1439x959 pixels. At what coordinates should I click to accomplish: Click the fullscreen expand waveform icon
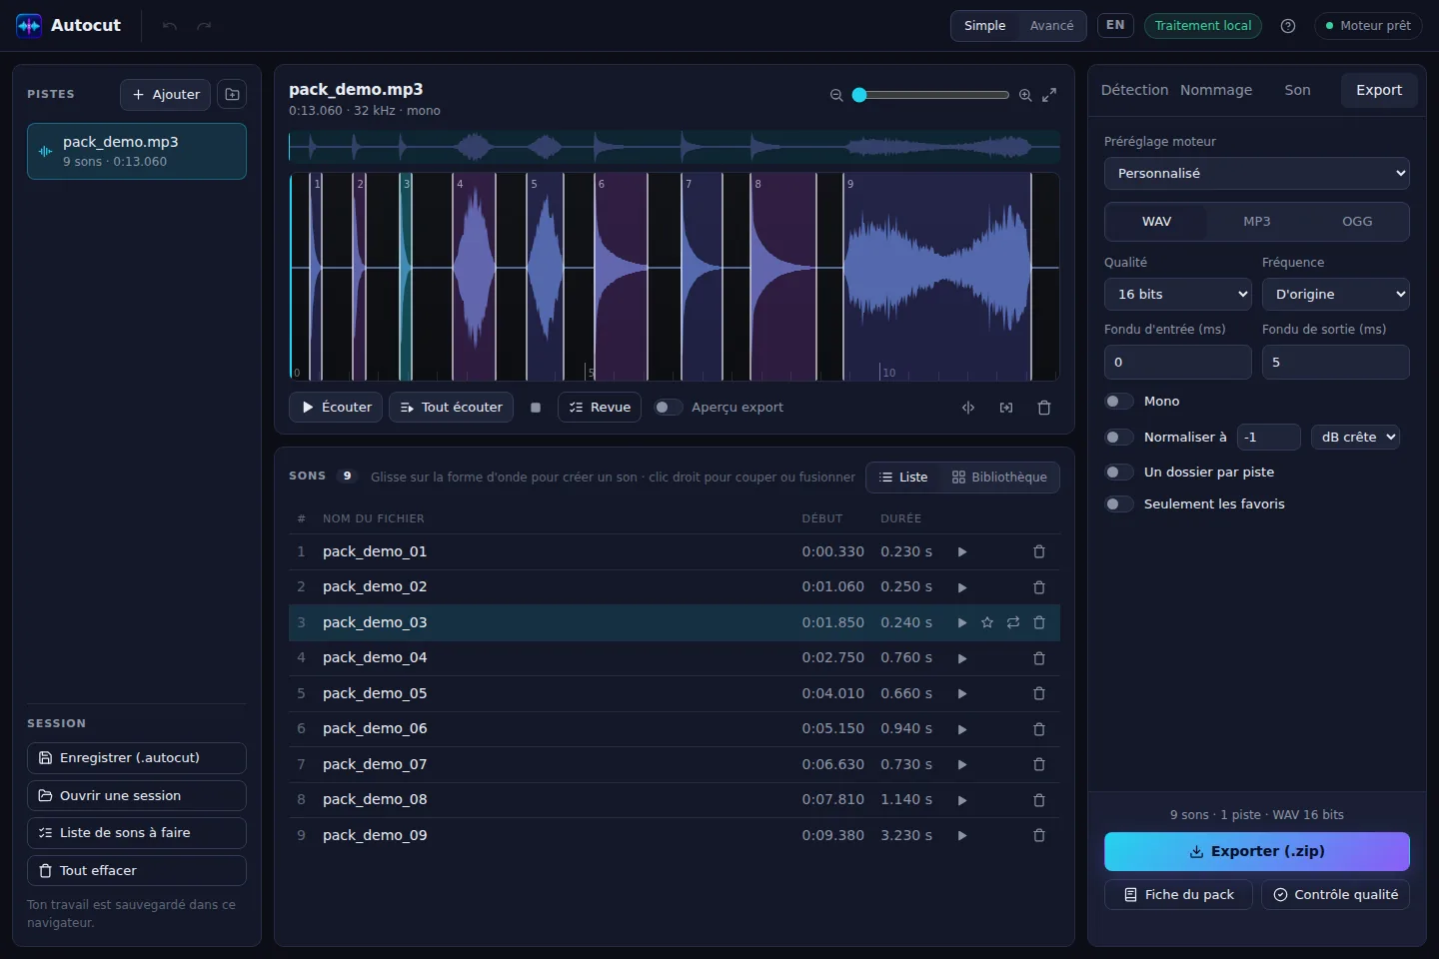1049,95
